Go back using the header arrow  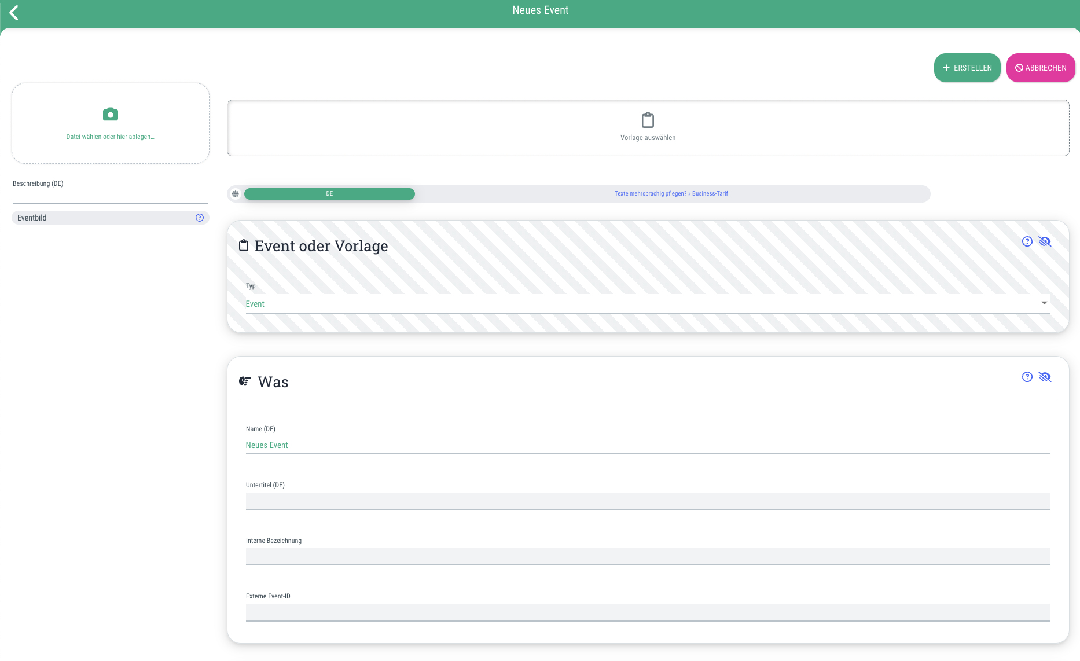point(14,13)
